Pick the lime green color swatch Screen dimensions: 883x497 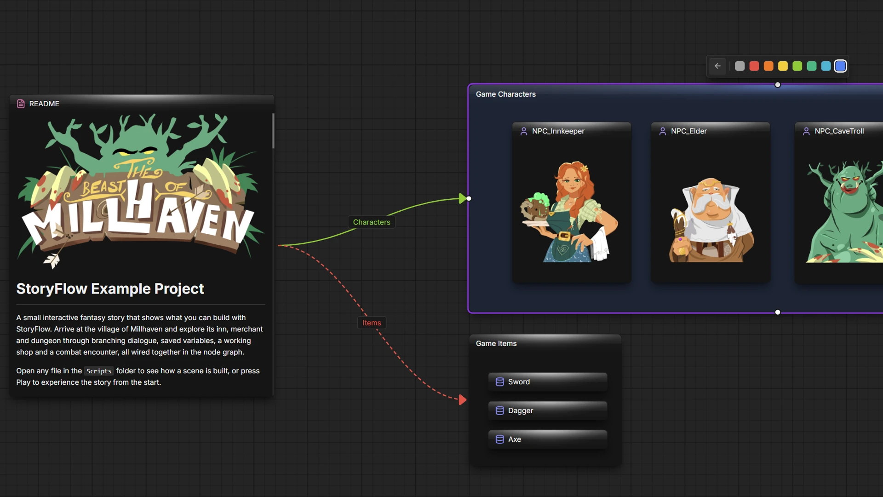coord(797,66)
